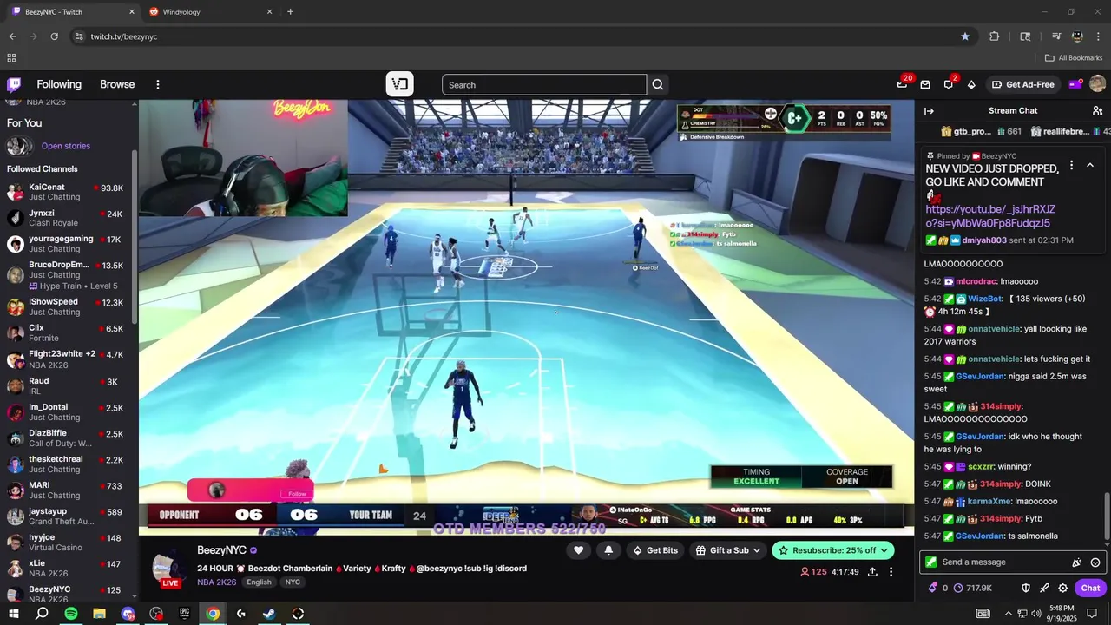The width and height of the screenshot is (1111, 625).
Task: Click the BeezyNYC channel name
Action: pos(222,550)
